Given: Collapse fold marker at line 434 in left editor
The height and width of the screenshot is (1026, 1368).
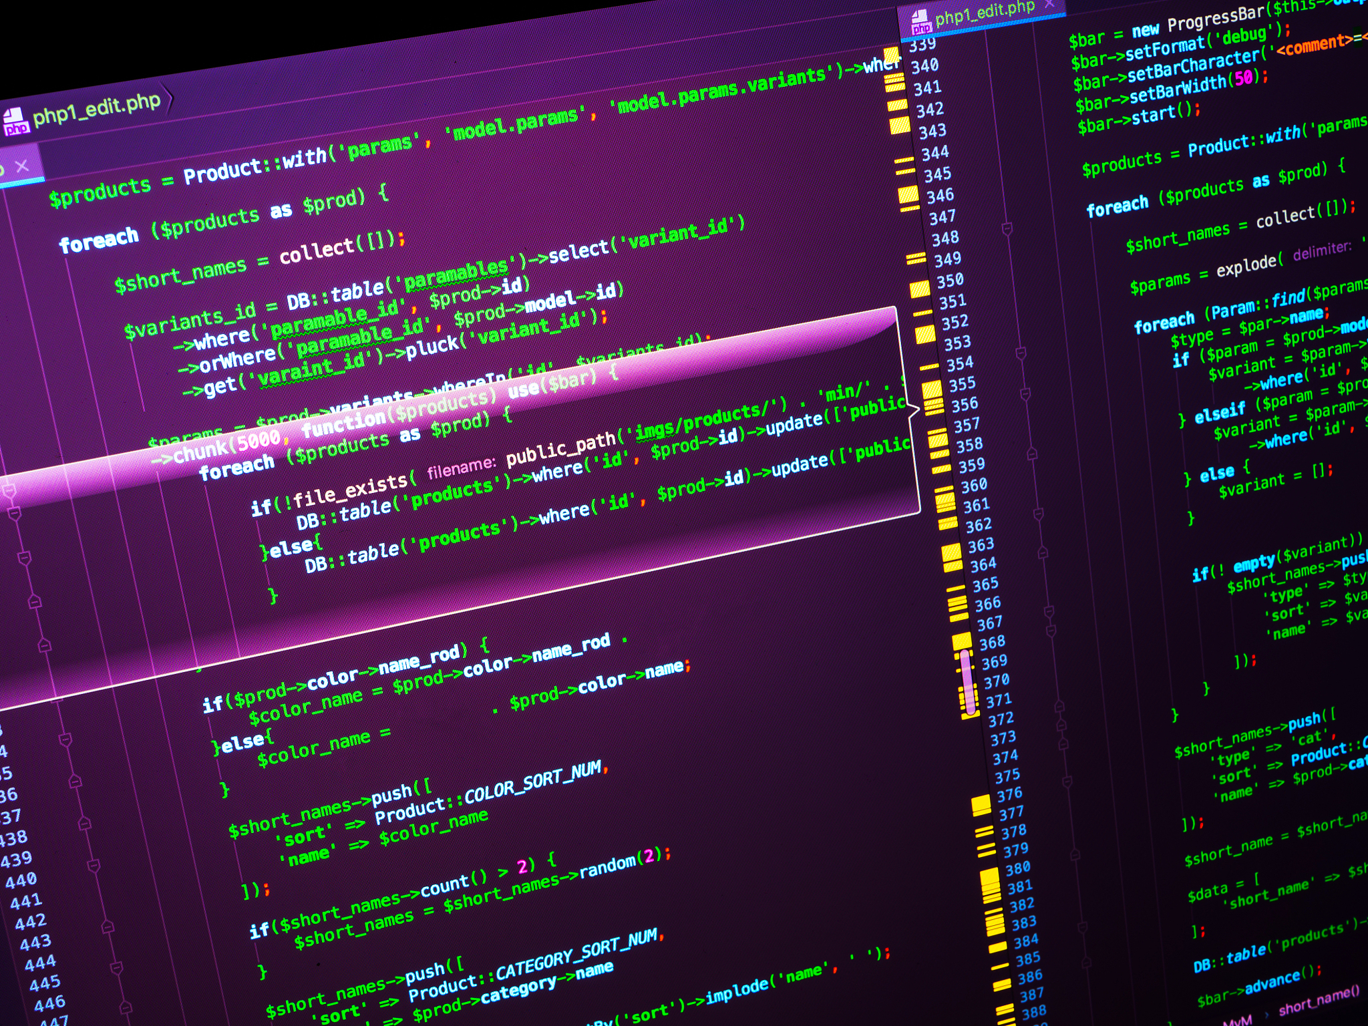Looking at the screenshot, I should [x=65, y=739].
